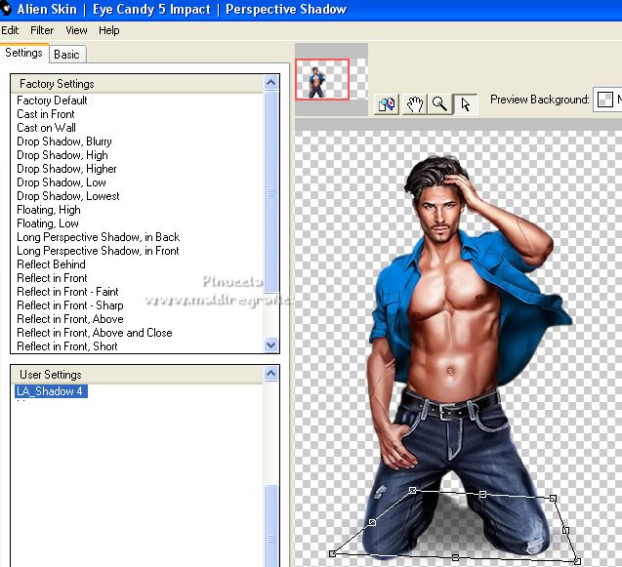Select Drop Shadow, Blurry preset
The image size is (622, 567).
(64, 142)
